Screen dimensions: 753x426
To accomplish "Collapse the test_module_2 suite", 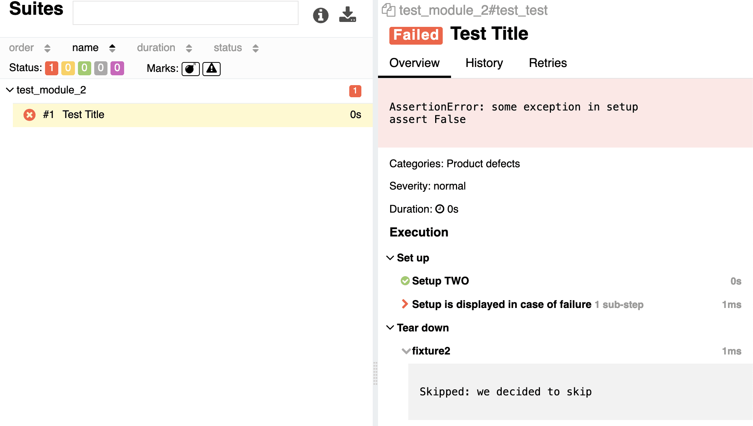I will pos(10,90).
